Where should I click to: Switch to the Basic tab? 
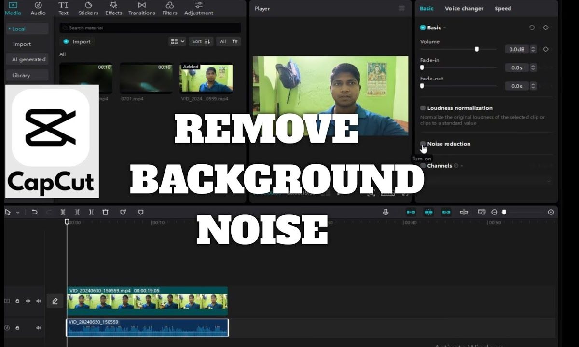pyautogui.click(x=427, y=8)
